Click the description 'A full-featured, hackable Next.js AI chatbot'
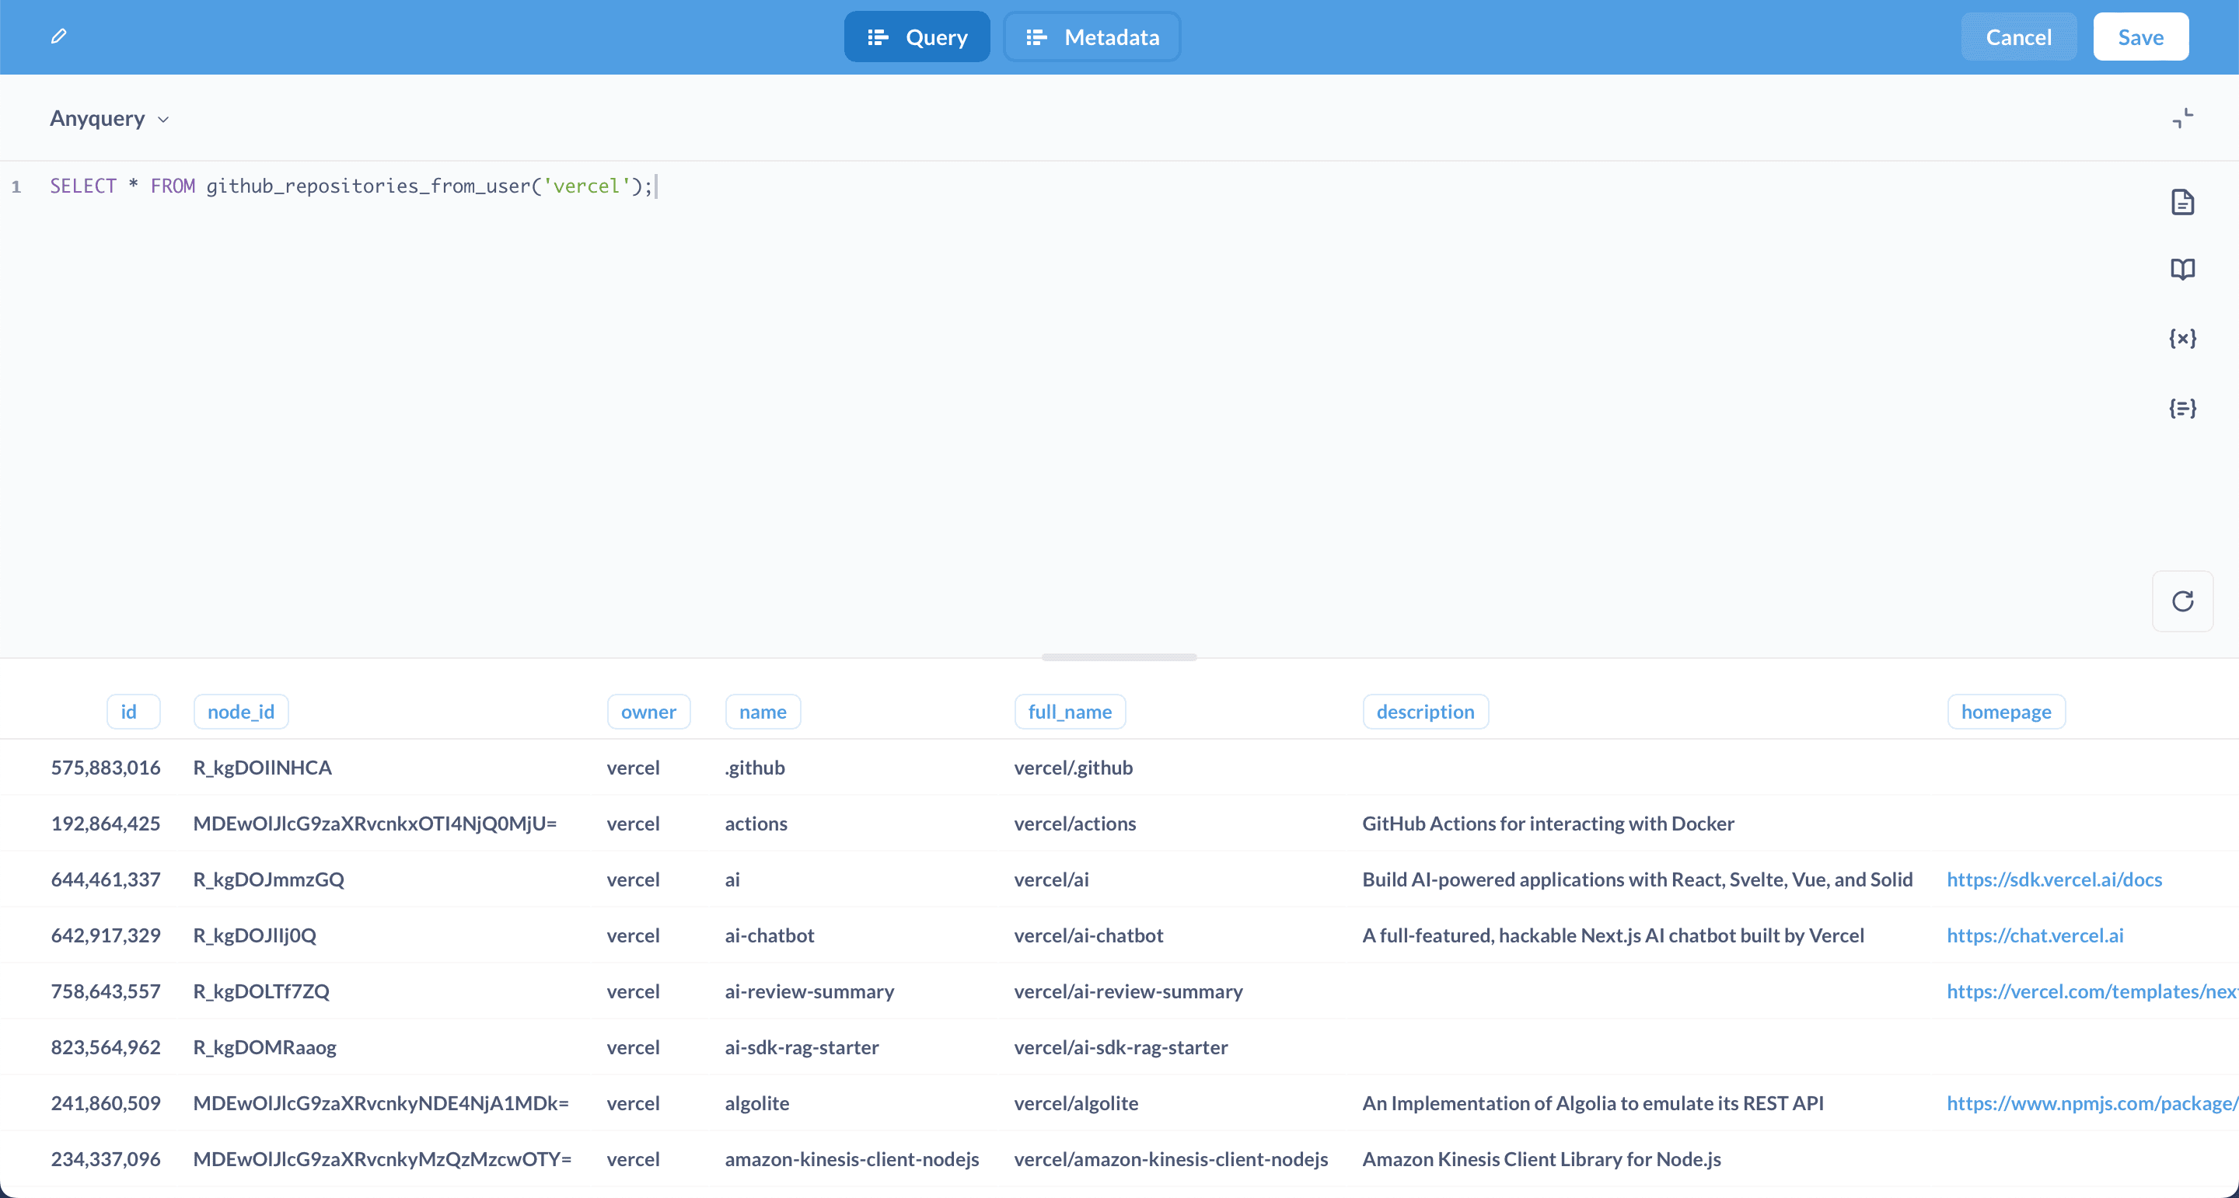2239x1198 pixels. [x=1613, y=935]
